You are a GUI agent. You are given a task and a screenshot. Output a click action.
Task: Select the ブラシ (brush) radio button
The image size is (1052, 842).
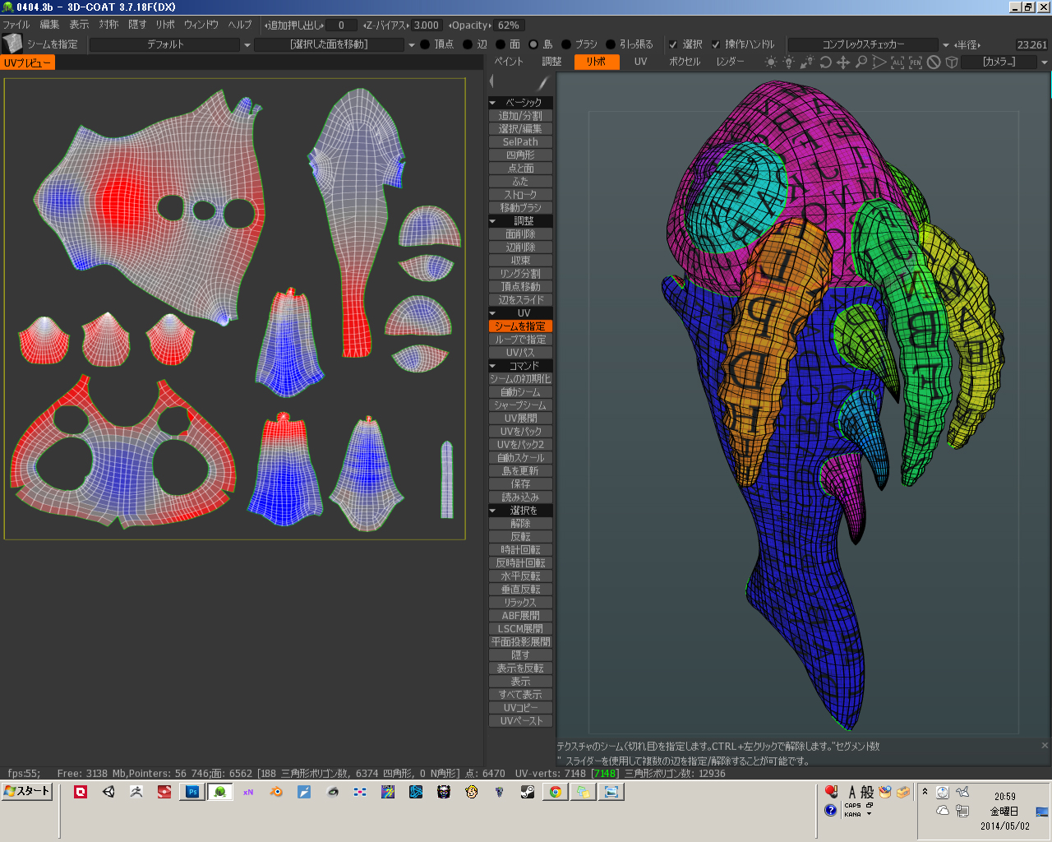pyautogui.click(x=566, y=44)
